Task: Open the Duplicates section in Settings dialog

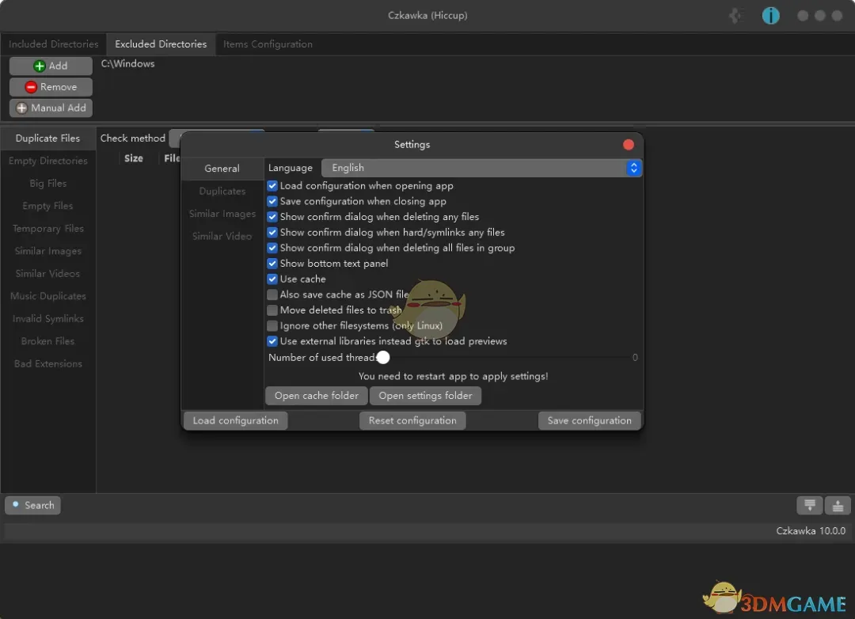Action: click(222, 191)
